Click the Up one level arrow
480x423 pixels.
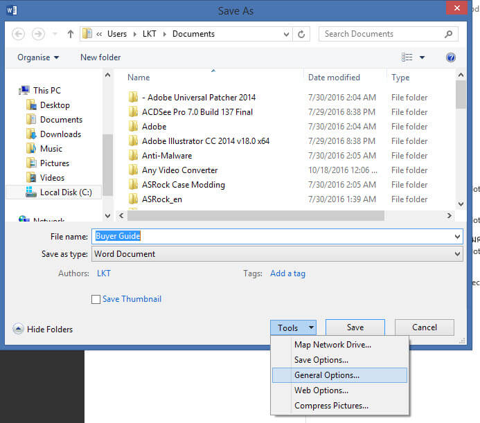click(x=71, y=34)
